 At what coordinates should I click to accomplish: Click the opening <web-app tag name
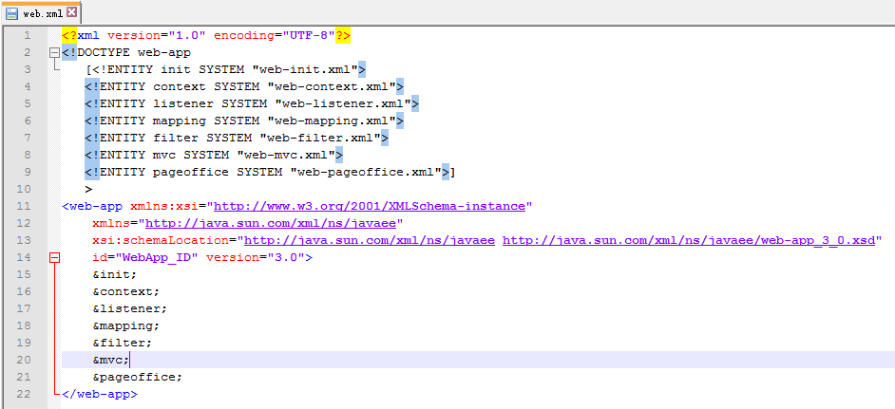(92, 207)
